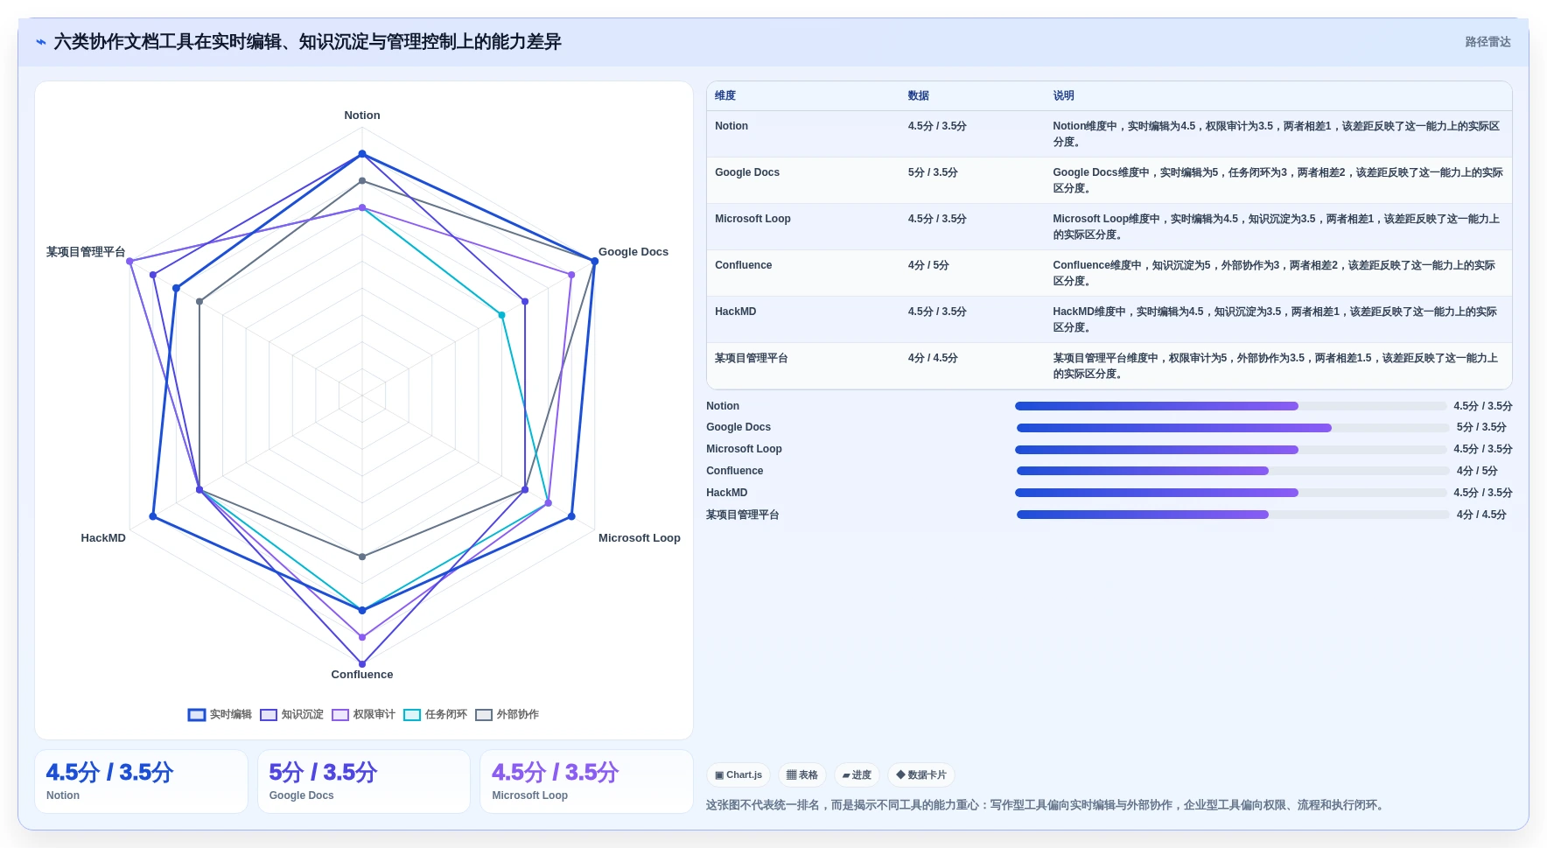
Task: Toggle the 知识沉淀 legend swatch
Action: click(269, 715)
